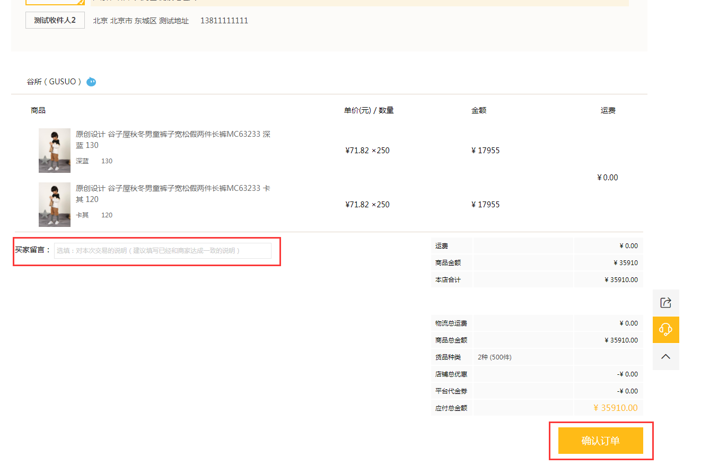This screenshot has width=701, height=474.
Task: Open customer service via the headset icon
Action: [665, 330]
